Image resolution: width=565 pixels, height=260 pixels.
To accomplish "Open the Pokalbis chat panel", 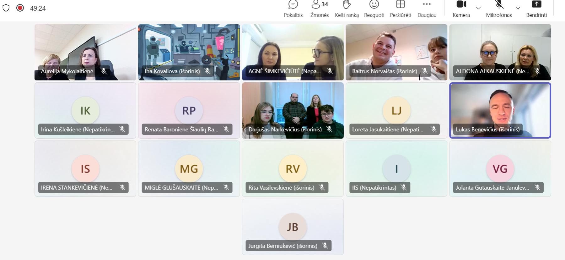I will 293,9.
